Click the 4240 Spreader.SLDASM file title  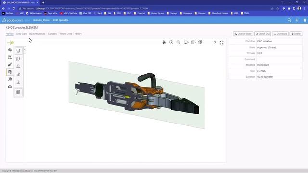[x=22, y=28]
